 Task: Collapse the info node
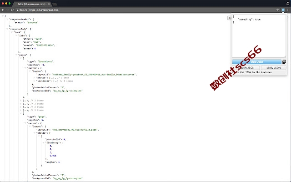click(16, 35)
